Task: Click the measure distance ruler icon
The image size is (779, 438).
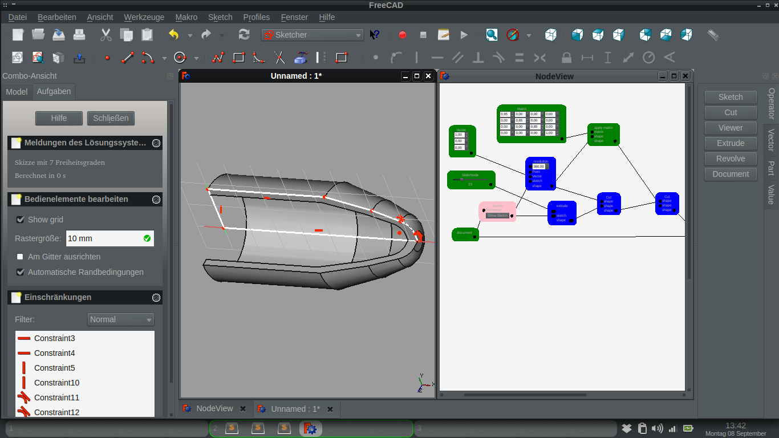Action: click(713, 35)
